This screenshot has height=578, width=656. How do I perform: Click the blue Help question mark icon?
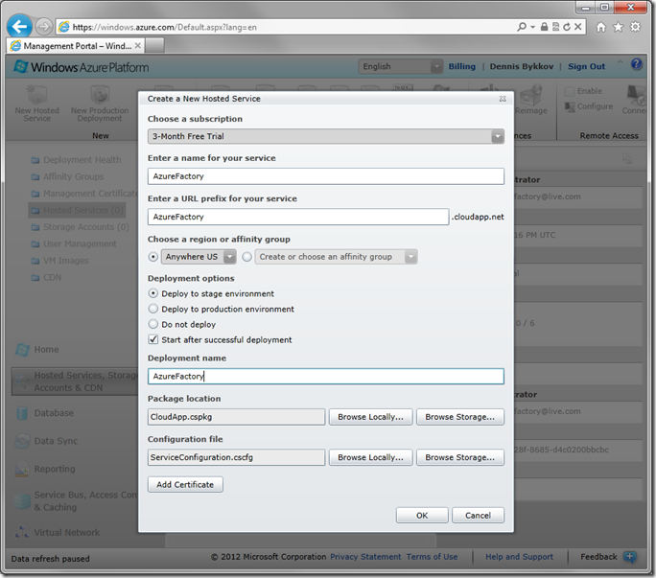coord(636,64)
